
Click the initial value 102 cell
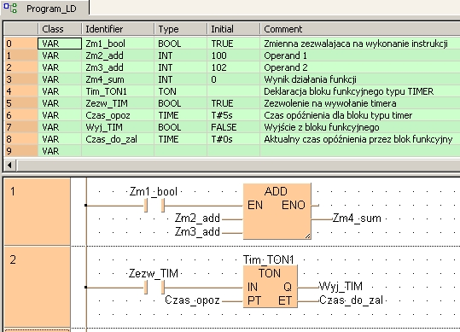[233, 67]
